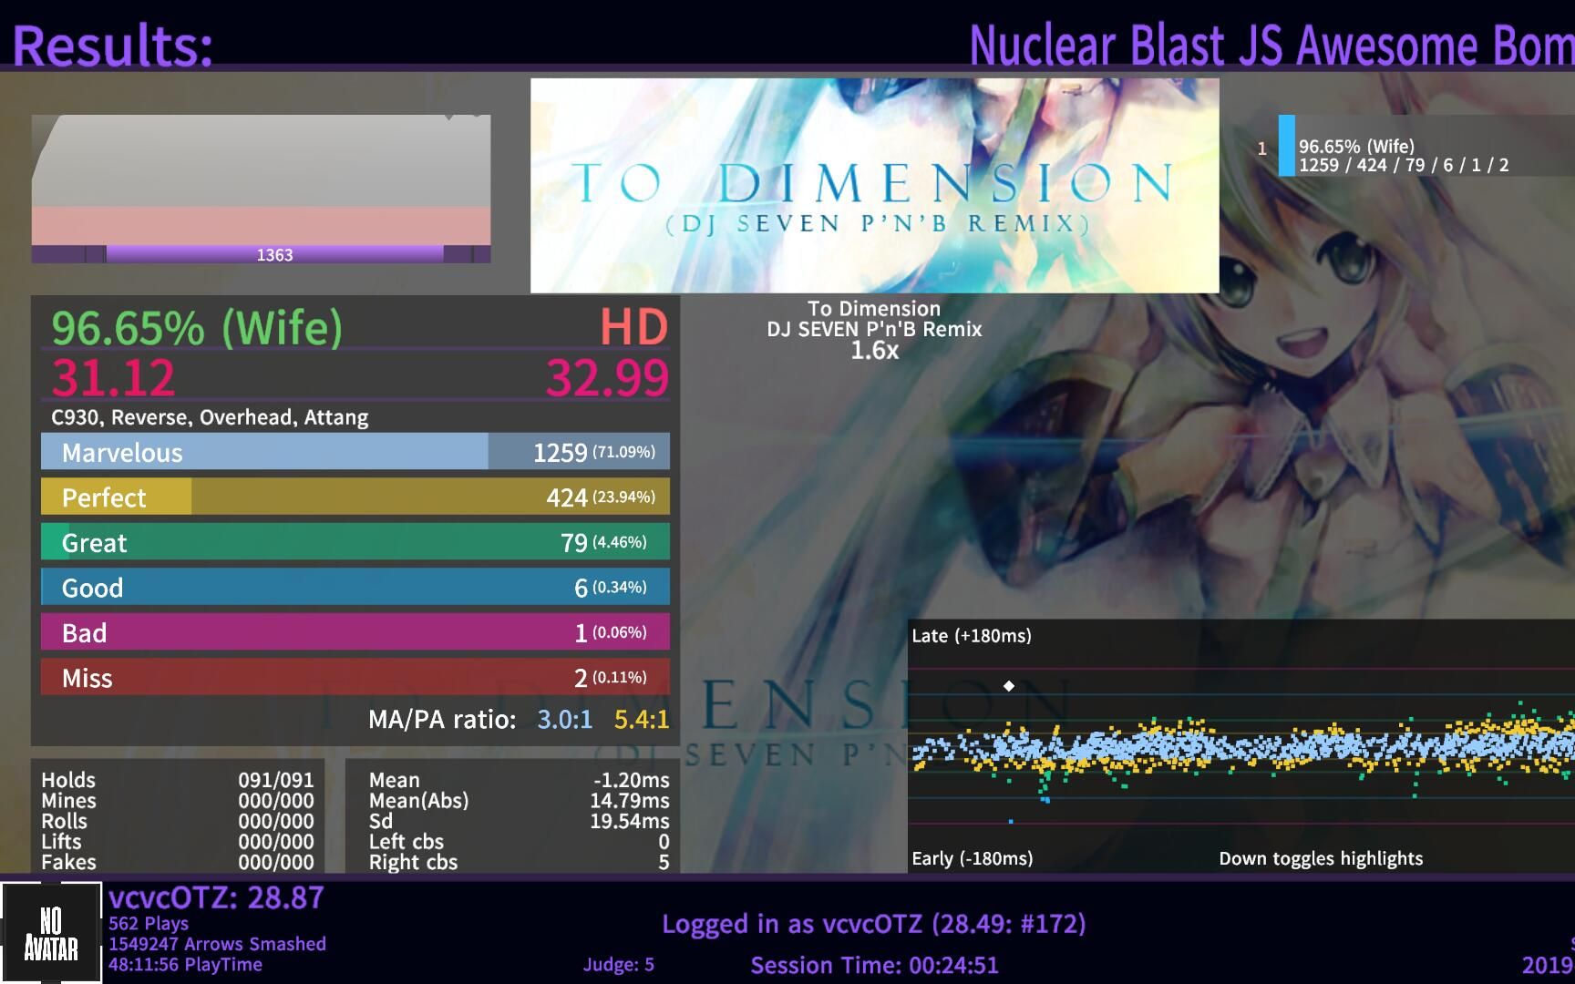Click the Miss judgment bar

(x=355, y=677)
